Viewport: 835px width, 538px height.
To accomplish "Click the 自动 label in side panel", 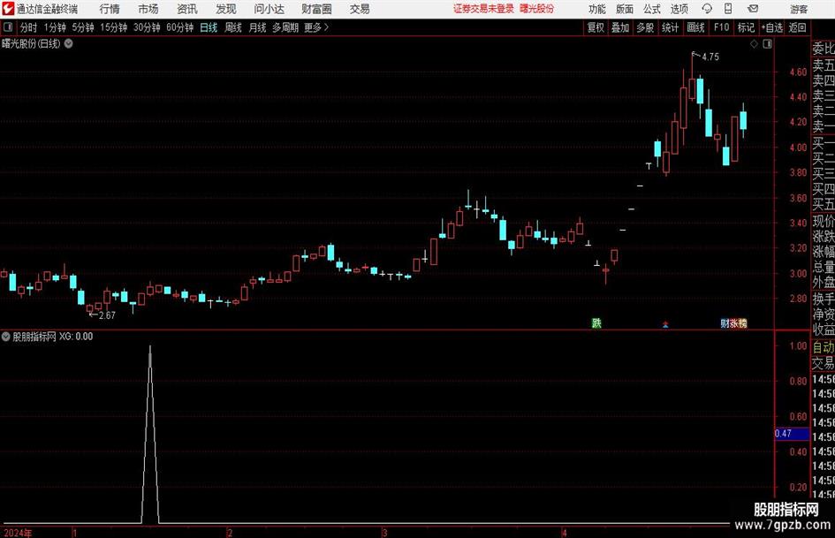I will point(824,347).
